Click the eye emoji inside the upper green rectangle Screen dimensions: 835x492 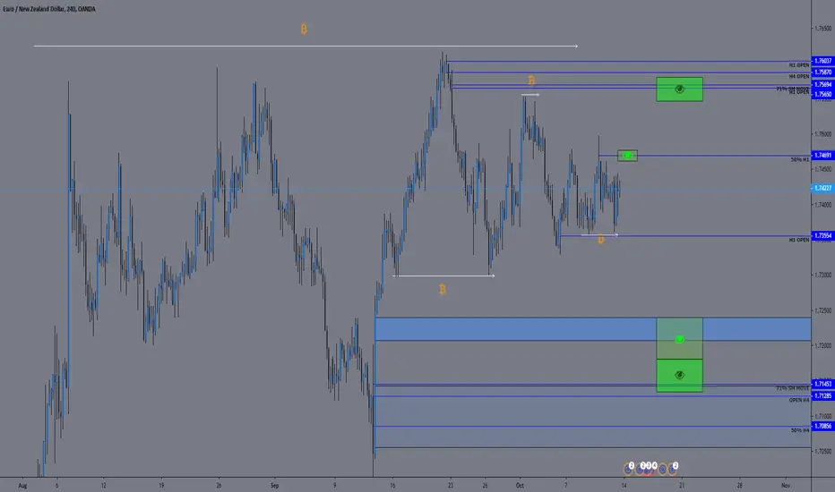[x=679, y=89]
